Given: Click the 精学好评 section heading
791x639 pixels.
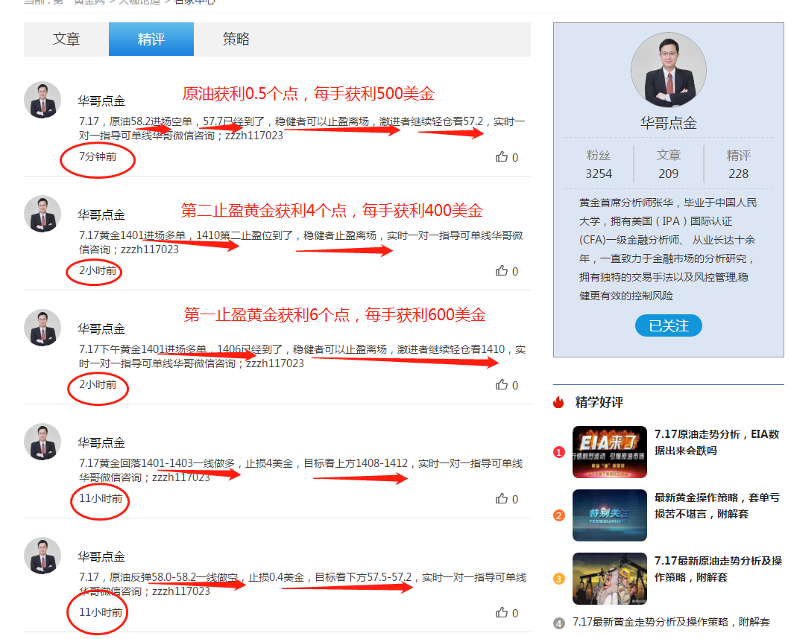Looking at the screenshot, I should [x=599, y=402].
